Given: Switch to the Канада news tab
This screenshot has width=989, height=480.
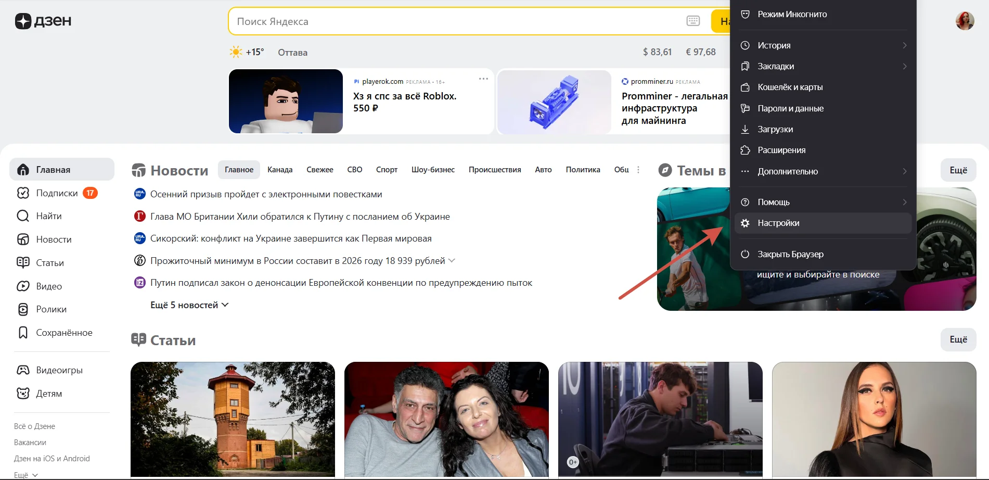Looking at the screenshot, I should (x=280, y=170).
